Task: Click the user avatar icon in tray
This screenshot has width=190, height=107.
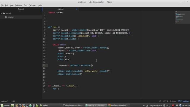Action: tap(147, 106)
